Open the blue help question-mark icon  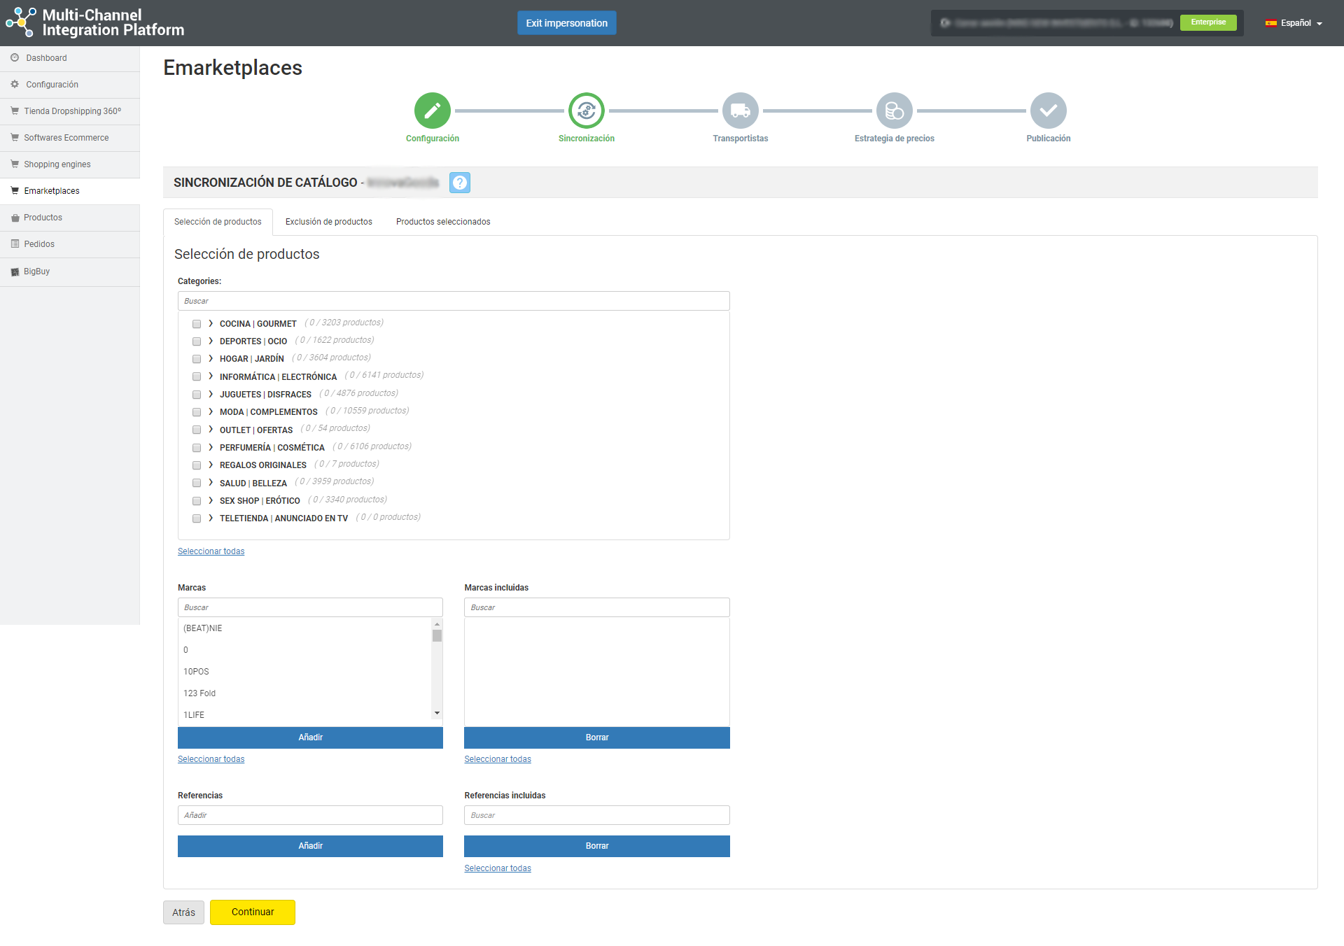[459, 183]
